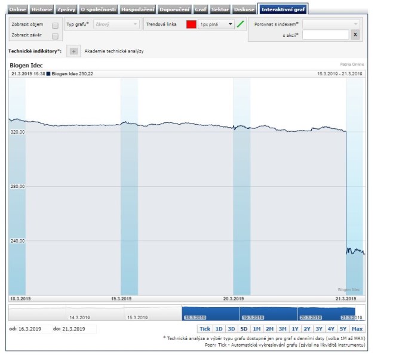Open the Hospodaření tab
Screen dimensions: 393x358
(x=138, y=10)
